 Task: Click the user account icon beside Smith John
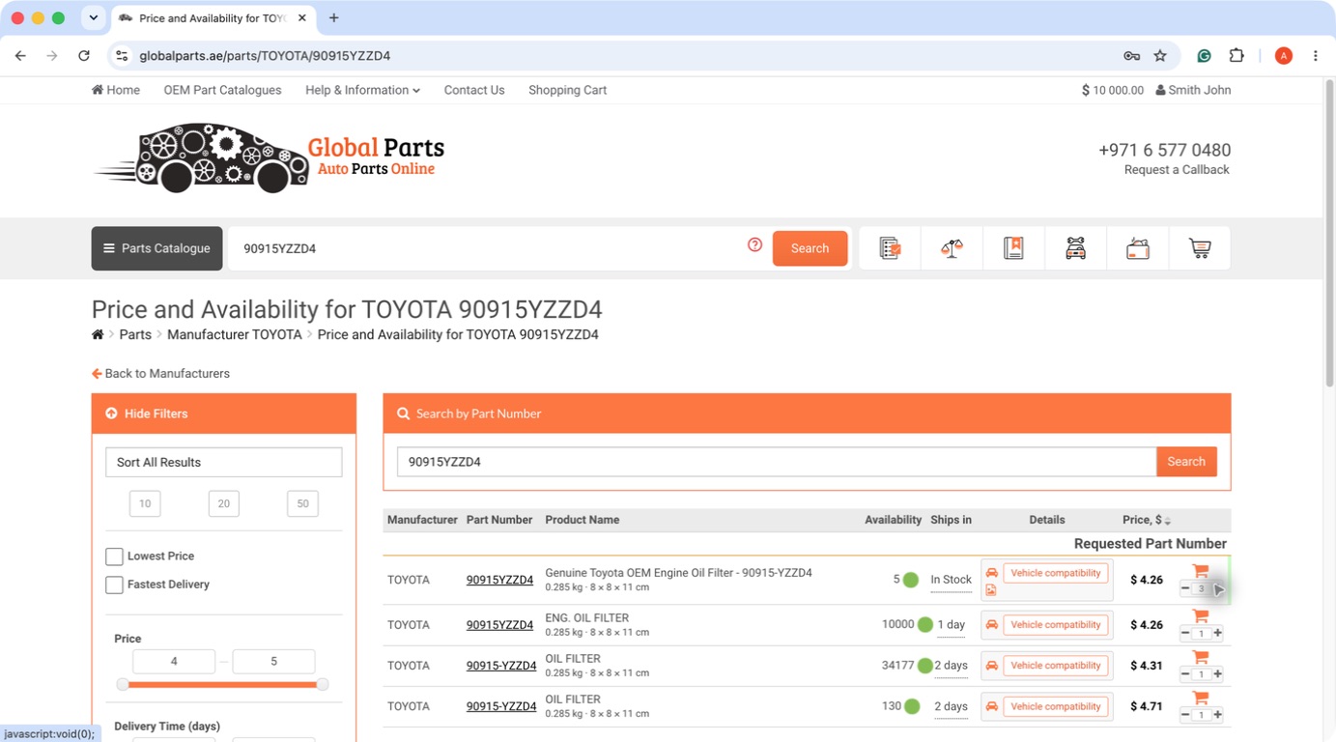[x=1160, y=90]
